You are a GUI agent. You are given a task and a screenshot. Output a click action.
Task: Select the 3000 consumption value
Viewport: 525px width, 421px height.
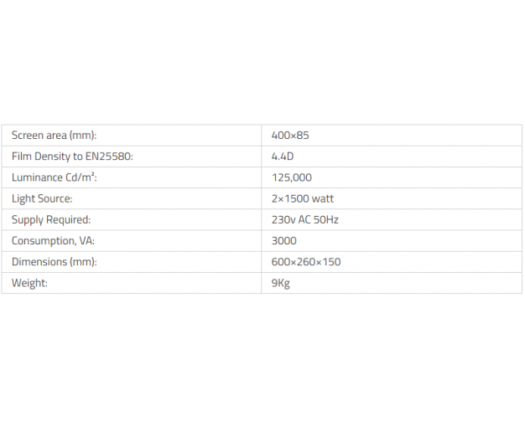(x=284, y=240)
